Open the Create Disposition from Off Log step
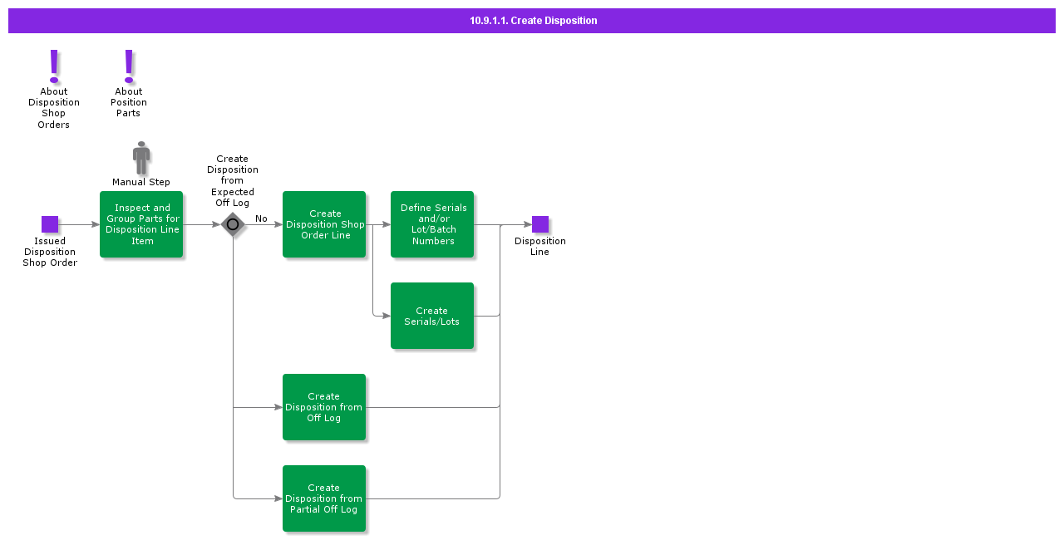Screen dimensions: 1064x540 tap(324, 407)
